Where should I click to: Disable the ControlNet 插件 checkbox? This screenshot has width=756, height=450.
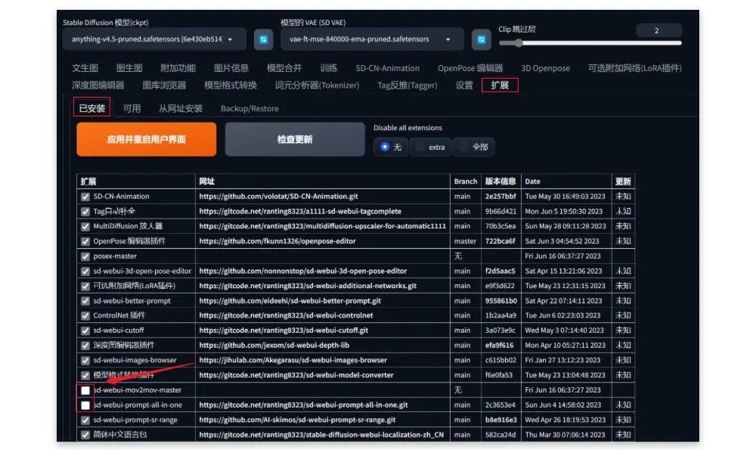[85, 315]
